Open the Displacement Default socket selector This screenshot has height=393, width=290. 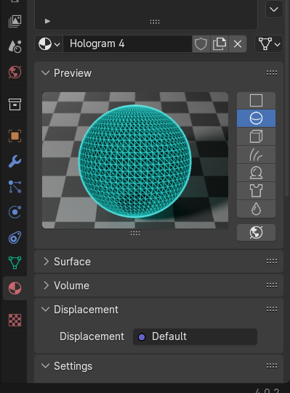[195, 336]
